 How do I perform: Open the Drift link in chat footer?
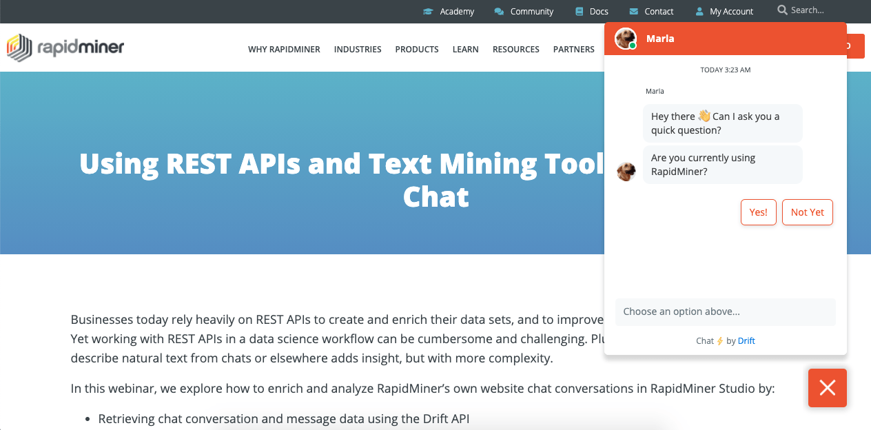tap(746, 340)
